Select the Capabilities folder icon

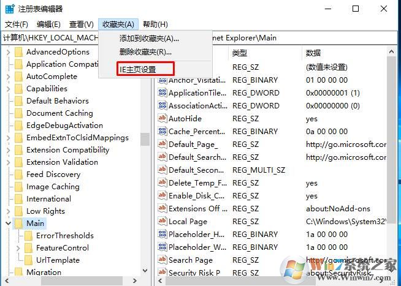18,89
